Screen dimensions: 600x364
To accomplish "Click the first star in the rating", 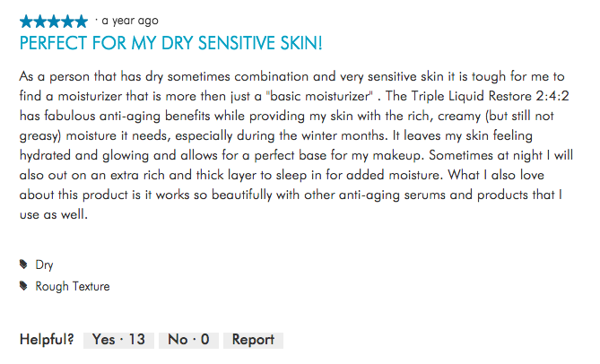I will [x=26, y=21].
